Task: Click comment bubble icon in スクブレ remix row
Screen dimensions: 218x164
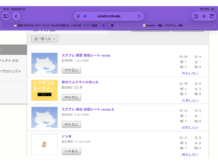Action: coord(182,67)
